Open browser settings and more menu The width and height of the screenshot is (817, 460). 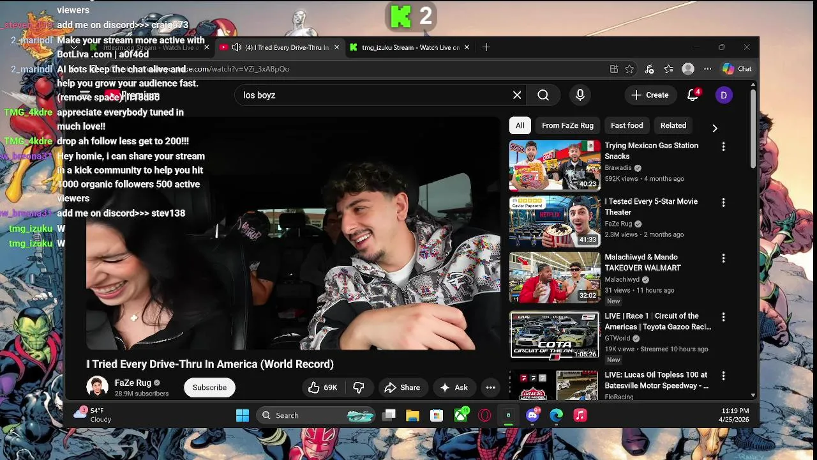coord(707,69)
